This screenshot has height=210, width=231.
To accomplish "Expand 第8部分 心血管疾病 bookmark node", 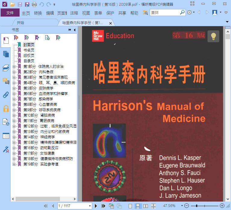I will point(14,105).
